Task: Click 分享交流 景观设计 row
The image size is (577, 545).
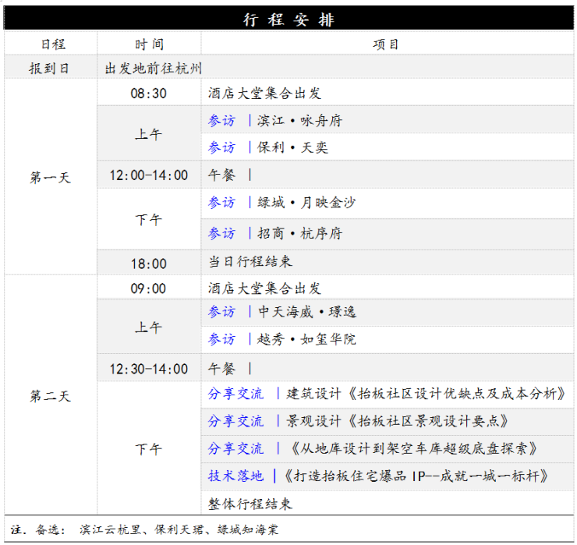Action: coord(387,422)
